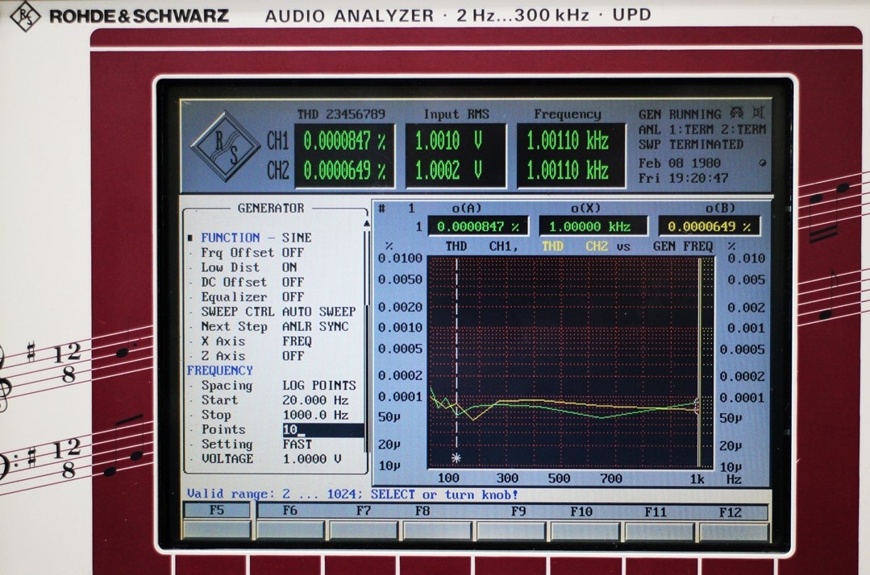Select the F6 softkey
The image size is (870, 575).
(x=290, y=511)
